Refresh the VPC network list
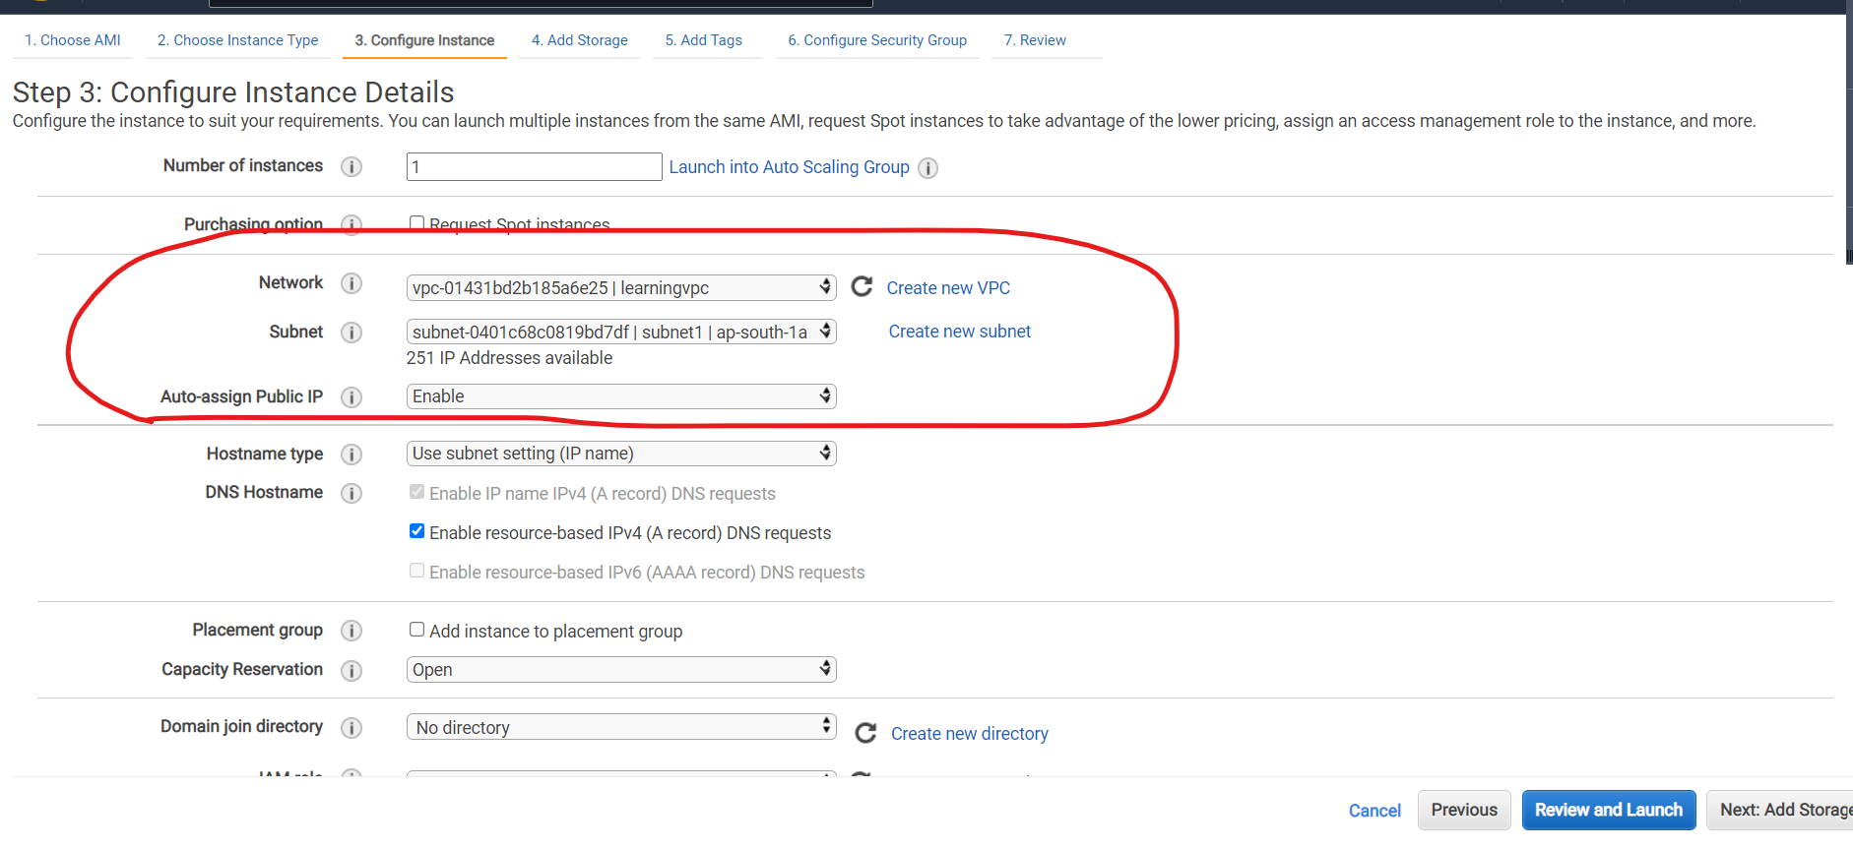1853x849 pixels. (x=862, y=286)
